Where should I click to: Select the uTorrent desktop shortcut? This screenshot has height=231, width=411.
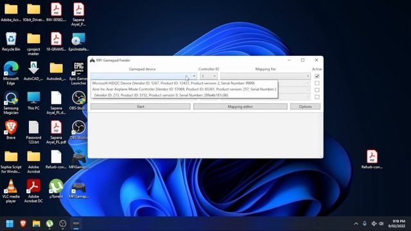[x=56, y=189]
